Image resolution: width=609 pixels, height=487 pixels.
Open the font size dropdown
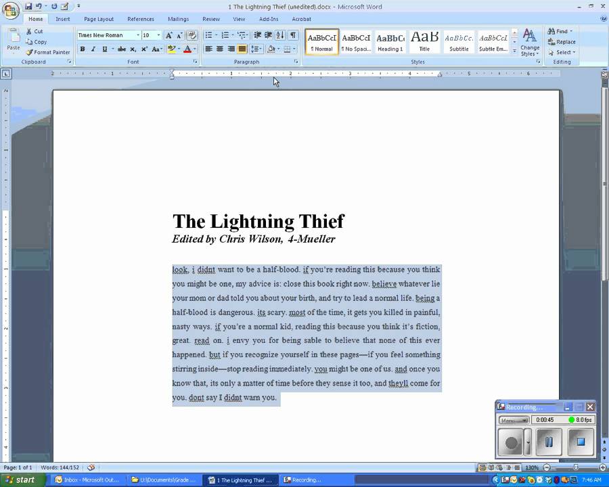pyautogui.click(x=158, y=35)
